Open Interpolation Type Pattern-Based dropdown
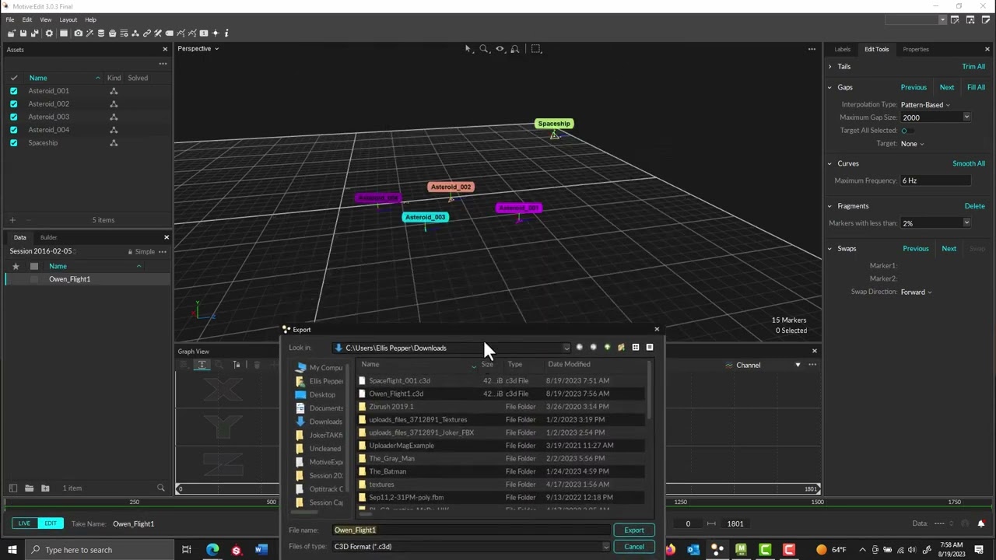The width and height of the screenshot is (996, 560). pyautogui.click(x=925, y=104)
